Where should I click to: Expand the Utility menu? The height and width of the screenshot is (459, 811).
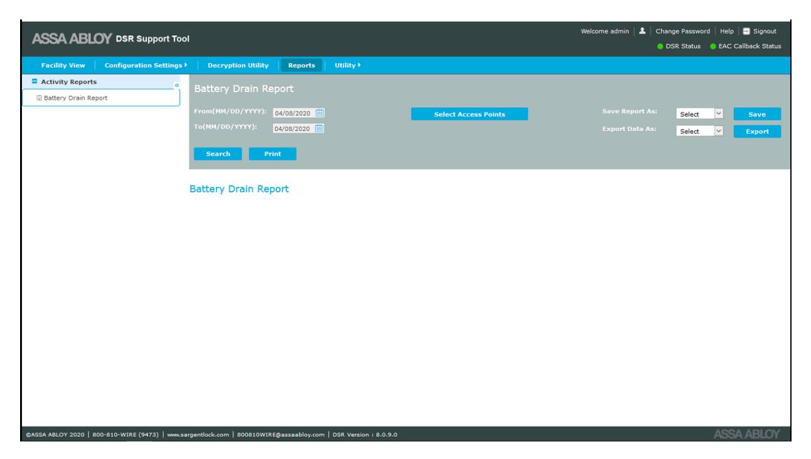pos(349,65)
